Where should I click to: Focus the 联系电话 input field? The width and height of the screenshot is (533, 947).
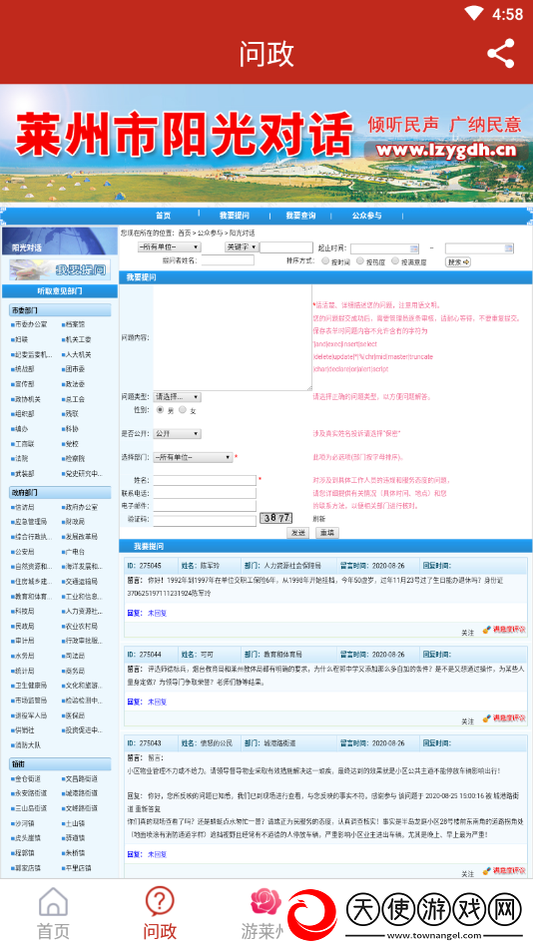[205, 493]
